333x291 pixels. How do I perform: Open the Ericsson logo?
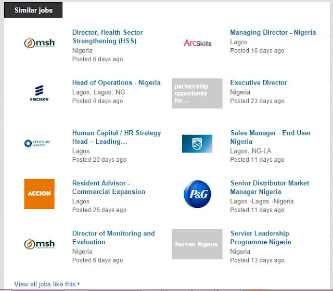(40, 93)
